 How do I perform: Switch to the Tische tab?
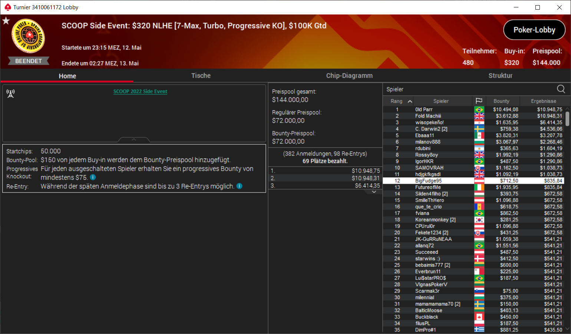[201, 76]
